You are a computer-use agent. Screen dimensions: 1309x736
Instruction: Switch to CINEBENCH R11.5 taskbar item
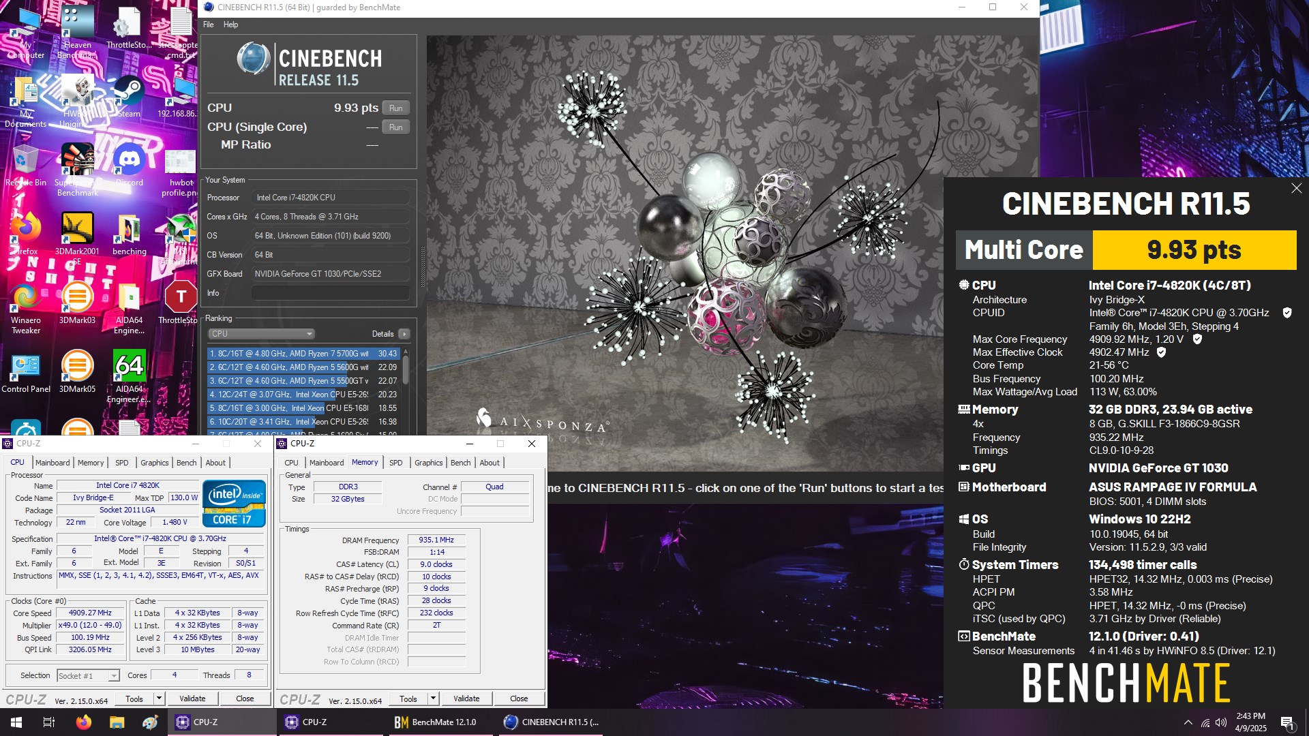click(x=551, y=722)
